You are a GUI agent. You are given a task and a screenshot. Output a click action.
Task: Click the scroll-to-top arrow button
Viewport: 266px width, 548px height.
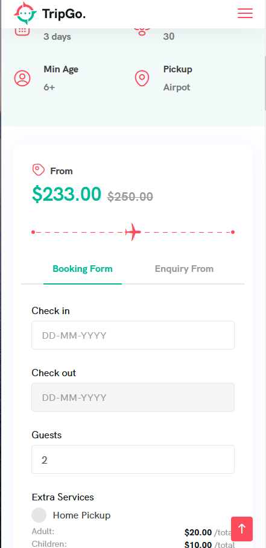click(241, 529)
